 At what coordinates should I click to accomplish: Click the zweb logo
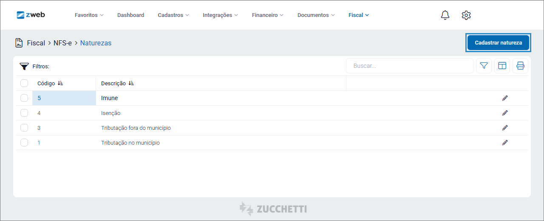coord(31,15)
